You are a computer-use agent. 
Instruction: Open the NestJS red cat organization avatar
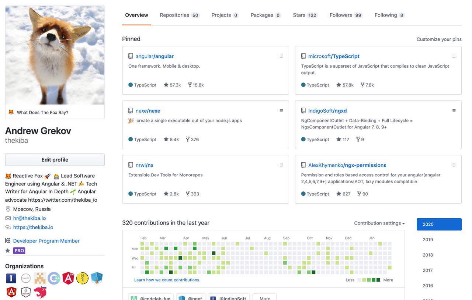40,292
